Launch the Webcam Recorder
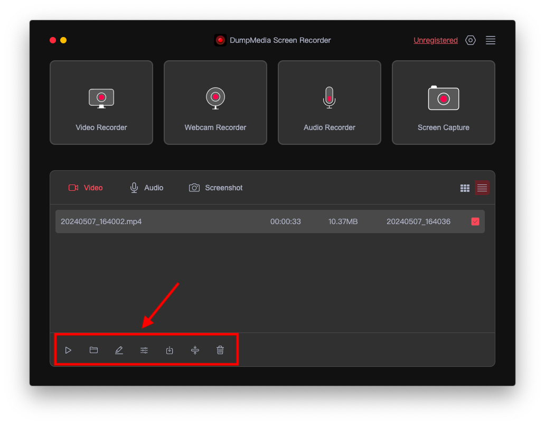This screenshot has width=545, height=425. 215,103
